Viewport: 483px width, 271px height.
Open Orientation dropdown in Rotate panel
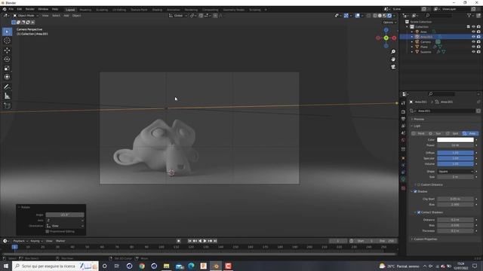(65, 226)
